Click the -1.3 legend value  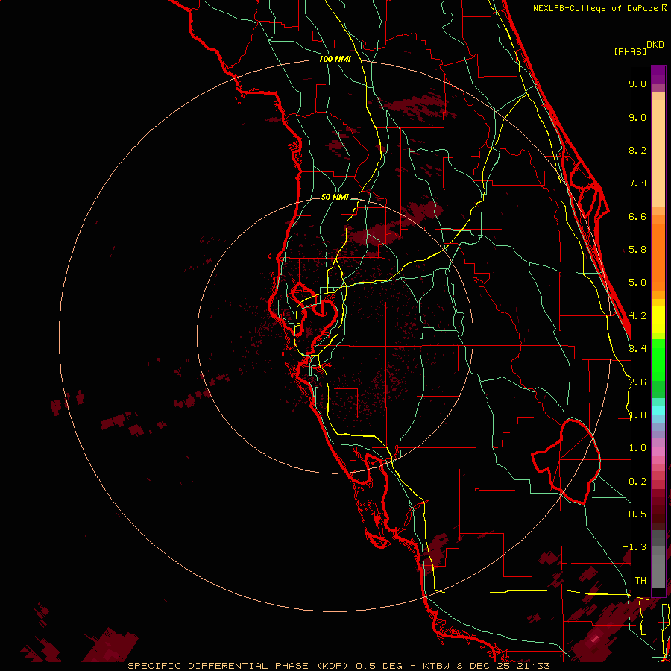pyautogui.click(x=634, y=547)
